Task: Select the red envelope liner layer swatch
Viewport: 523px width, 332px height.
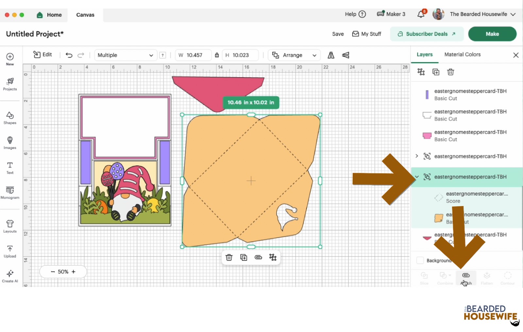Action: coord(427,238)
